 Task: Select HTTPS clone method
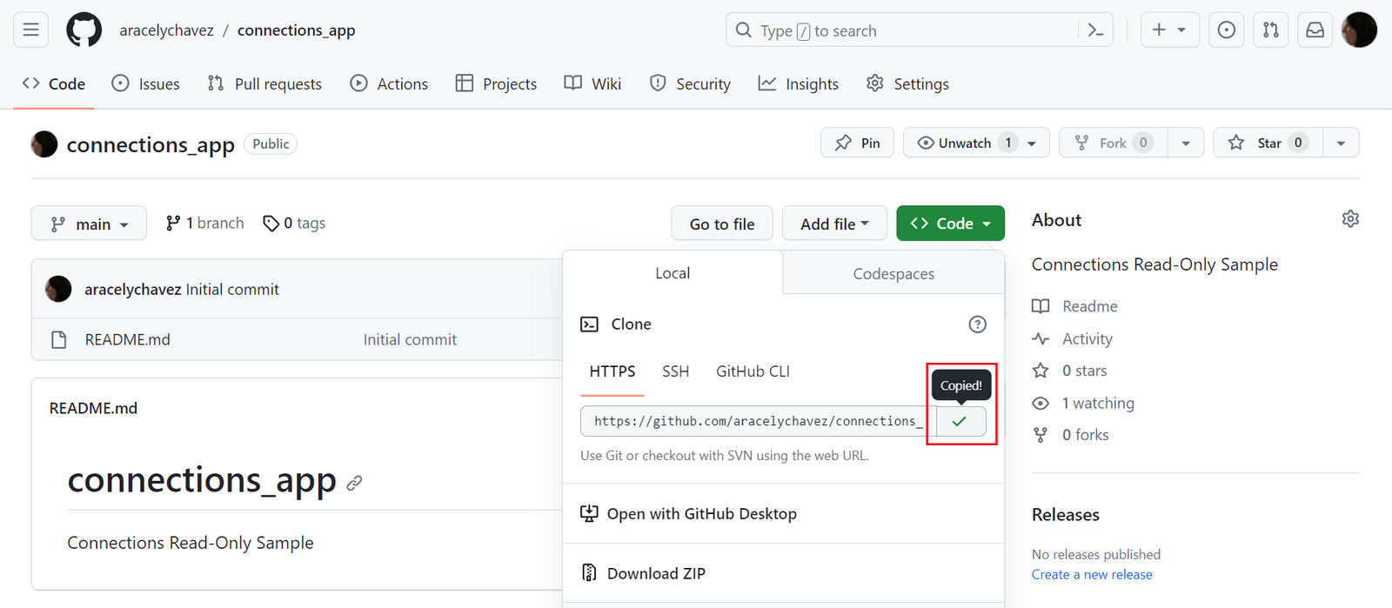612,371
